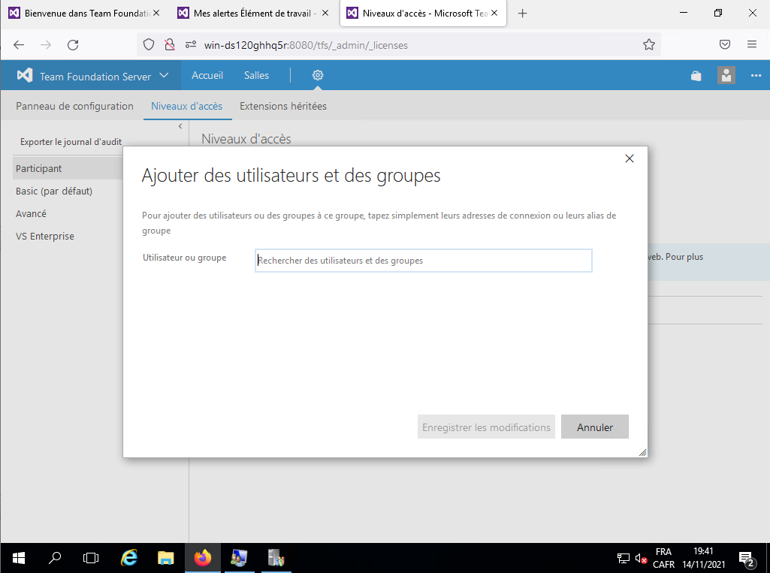The height and width of the screenshot is (573, 770).
Task: Open the Accueil menu item
Action: (x=207, y=76)
